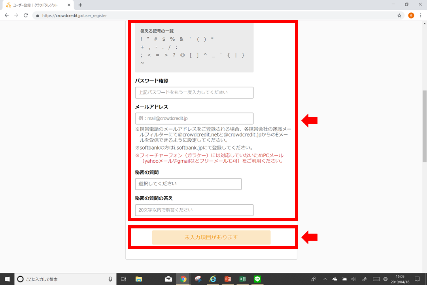Restore down the Chrome window

[406, 4]
